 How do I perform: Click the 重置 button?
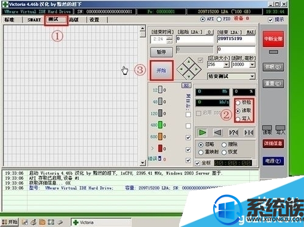(273, 84)
